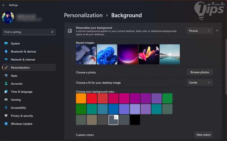
Task: Click the Personalization paintbrush icon
Action: coord(6,68)
